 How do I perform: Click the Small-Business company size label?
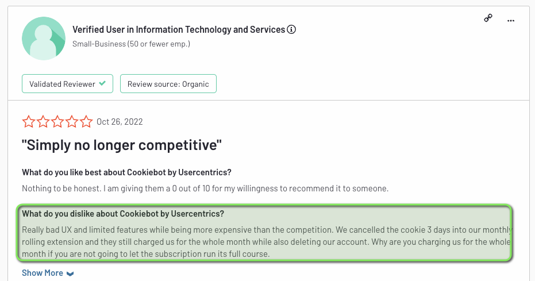click(131, 44)
